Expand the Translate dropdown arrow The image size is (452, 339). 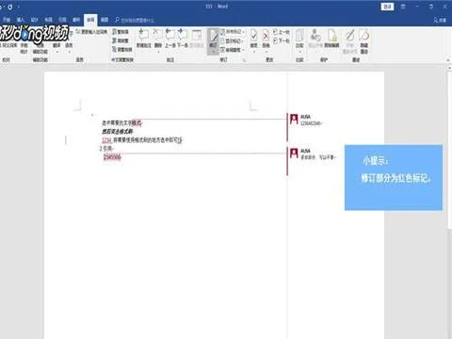(x=56, y=52)
